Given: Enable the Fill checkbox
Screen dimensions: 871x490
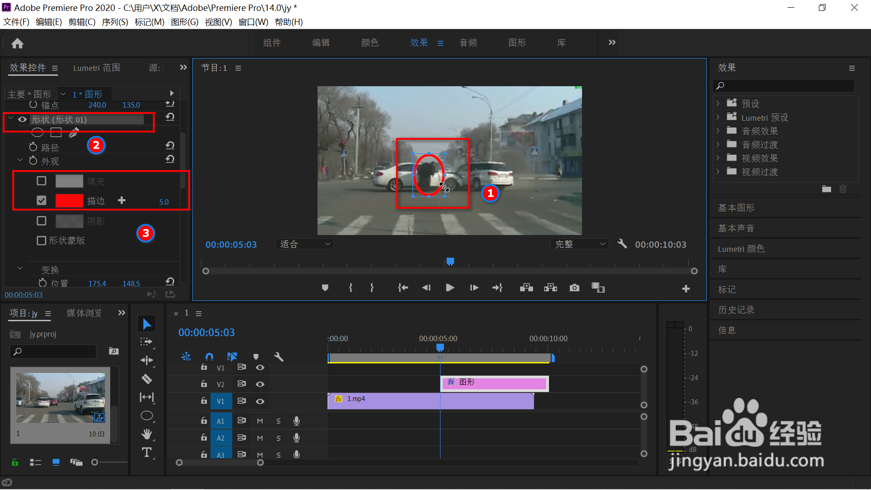Looking at the screenshot, I should pos(41,181).
